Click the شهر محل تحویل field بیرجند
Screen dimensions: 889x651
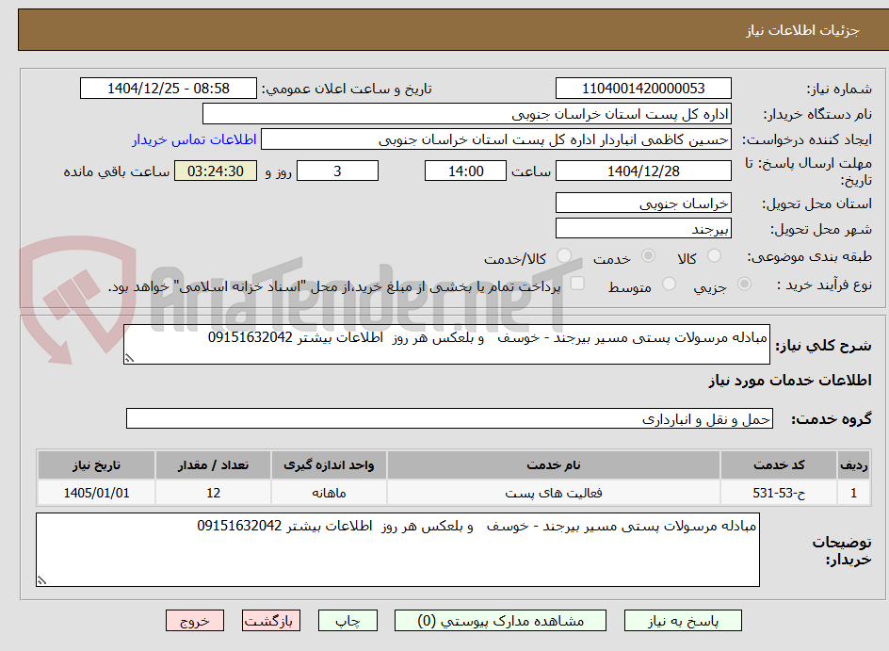point(643,229)
